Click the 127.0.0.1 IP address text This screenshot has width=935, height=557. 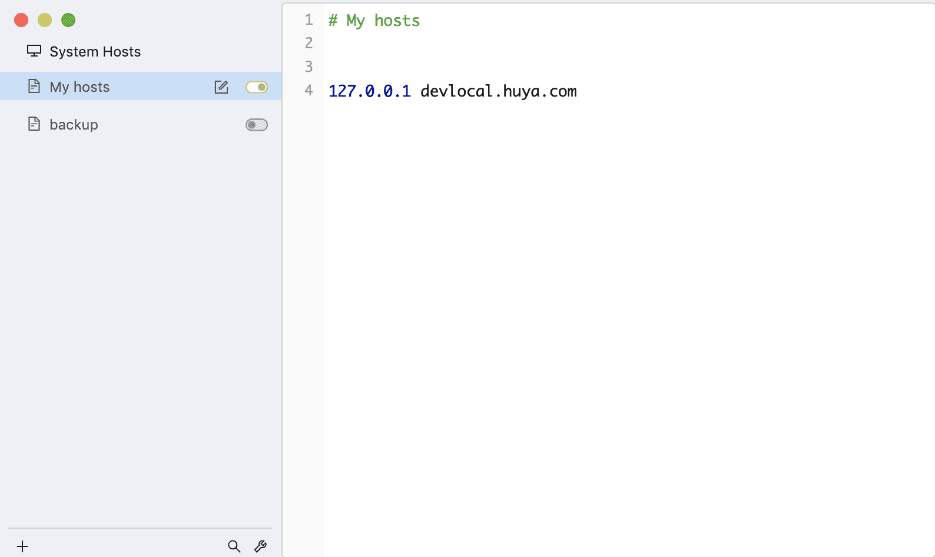369,91
